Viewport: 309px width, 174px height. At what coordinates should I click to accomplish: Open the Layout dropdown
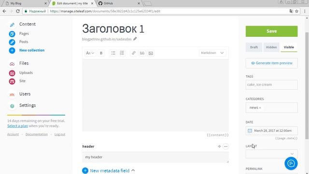[x=271, y=154]
